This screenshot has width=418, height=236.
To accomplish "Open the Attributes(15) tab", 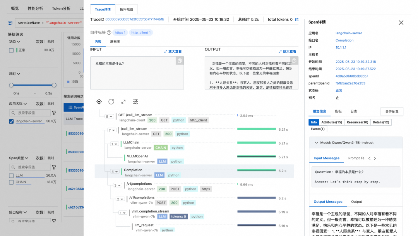I will tap(331, 122).
